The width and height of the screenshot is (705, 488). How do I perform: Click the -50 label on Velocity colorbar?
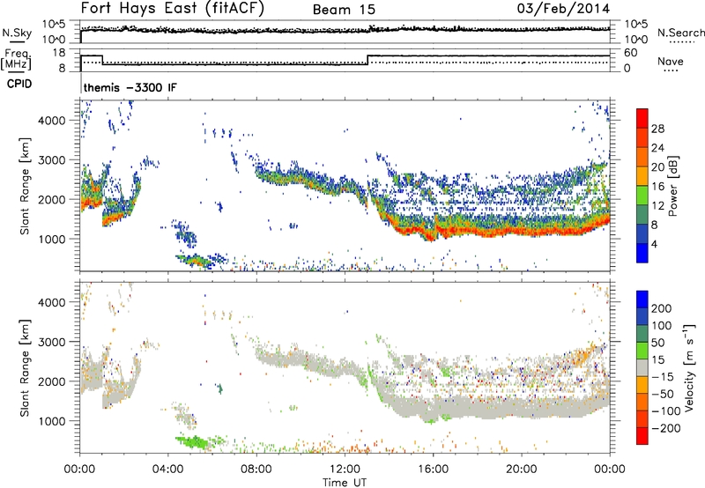[x=663, y=394]
